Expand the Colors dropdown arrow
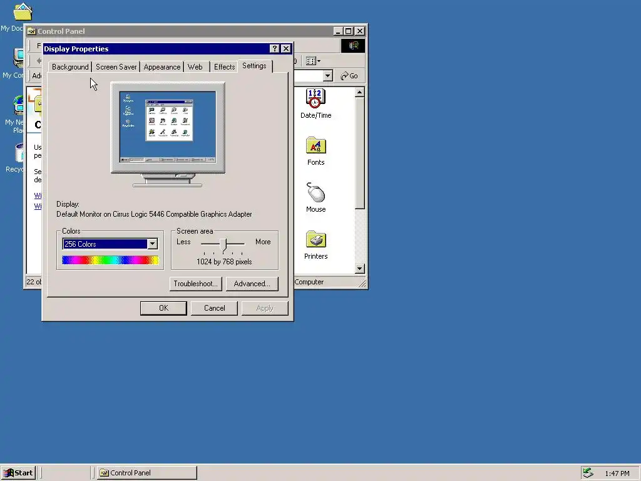The height and width of the screenshot is (481, 641). pyautogui.click(x=152, y=244)
